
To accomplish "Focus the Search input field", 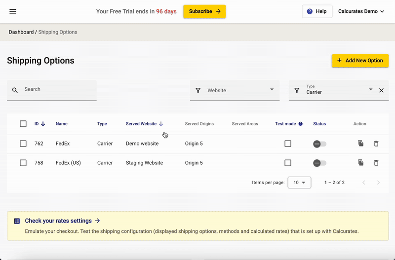I will click(x=52, y=90).
